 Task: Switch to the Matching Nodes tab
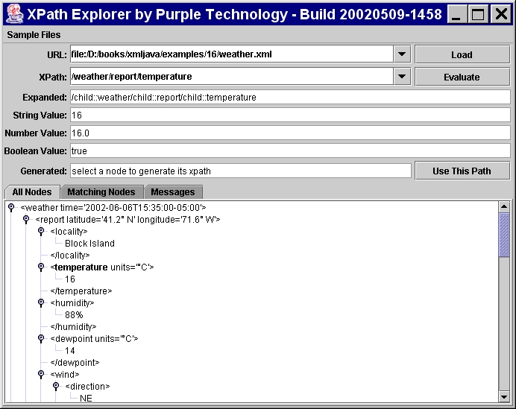[x=101, y=192]
